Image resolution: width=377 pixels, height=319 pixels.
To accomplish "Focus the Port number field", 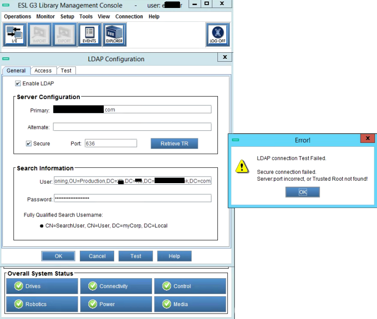I will (x=110, y=143).
